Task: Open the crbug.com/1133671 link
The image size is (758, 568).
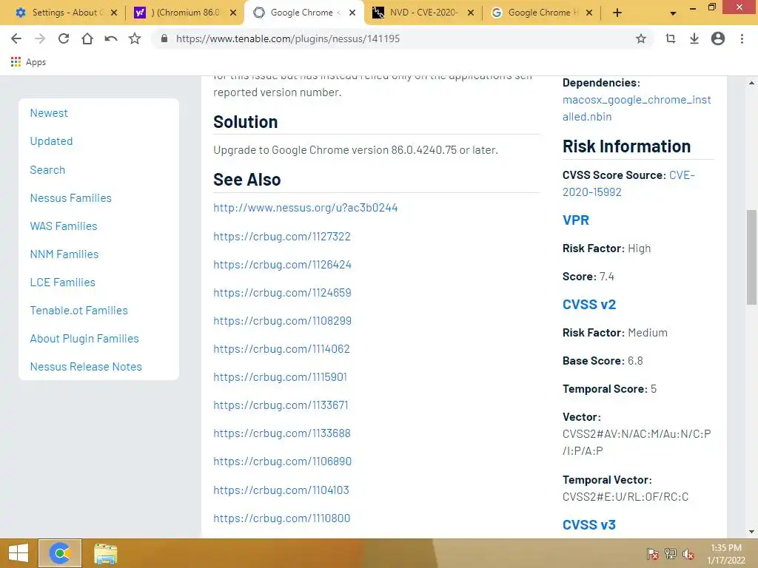Action: pyautogui.click(x=281, y=405)
